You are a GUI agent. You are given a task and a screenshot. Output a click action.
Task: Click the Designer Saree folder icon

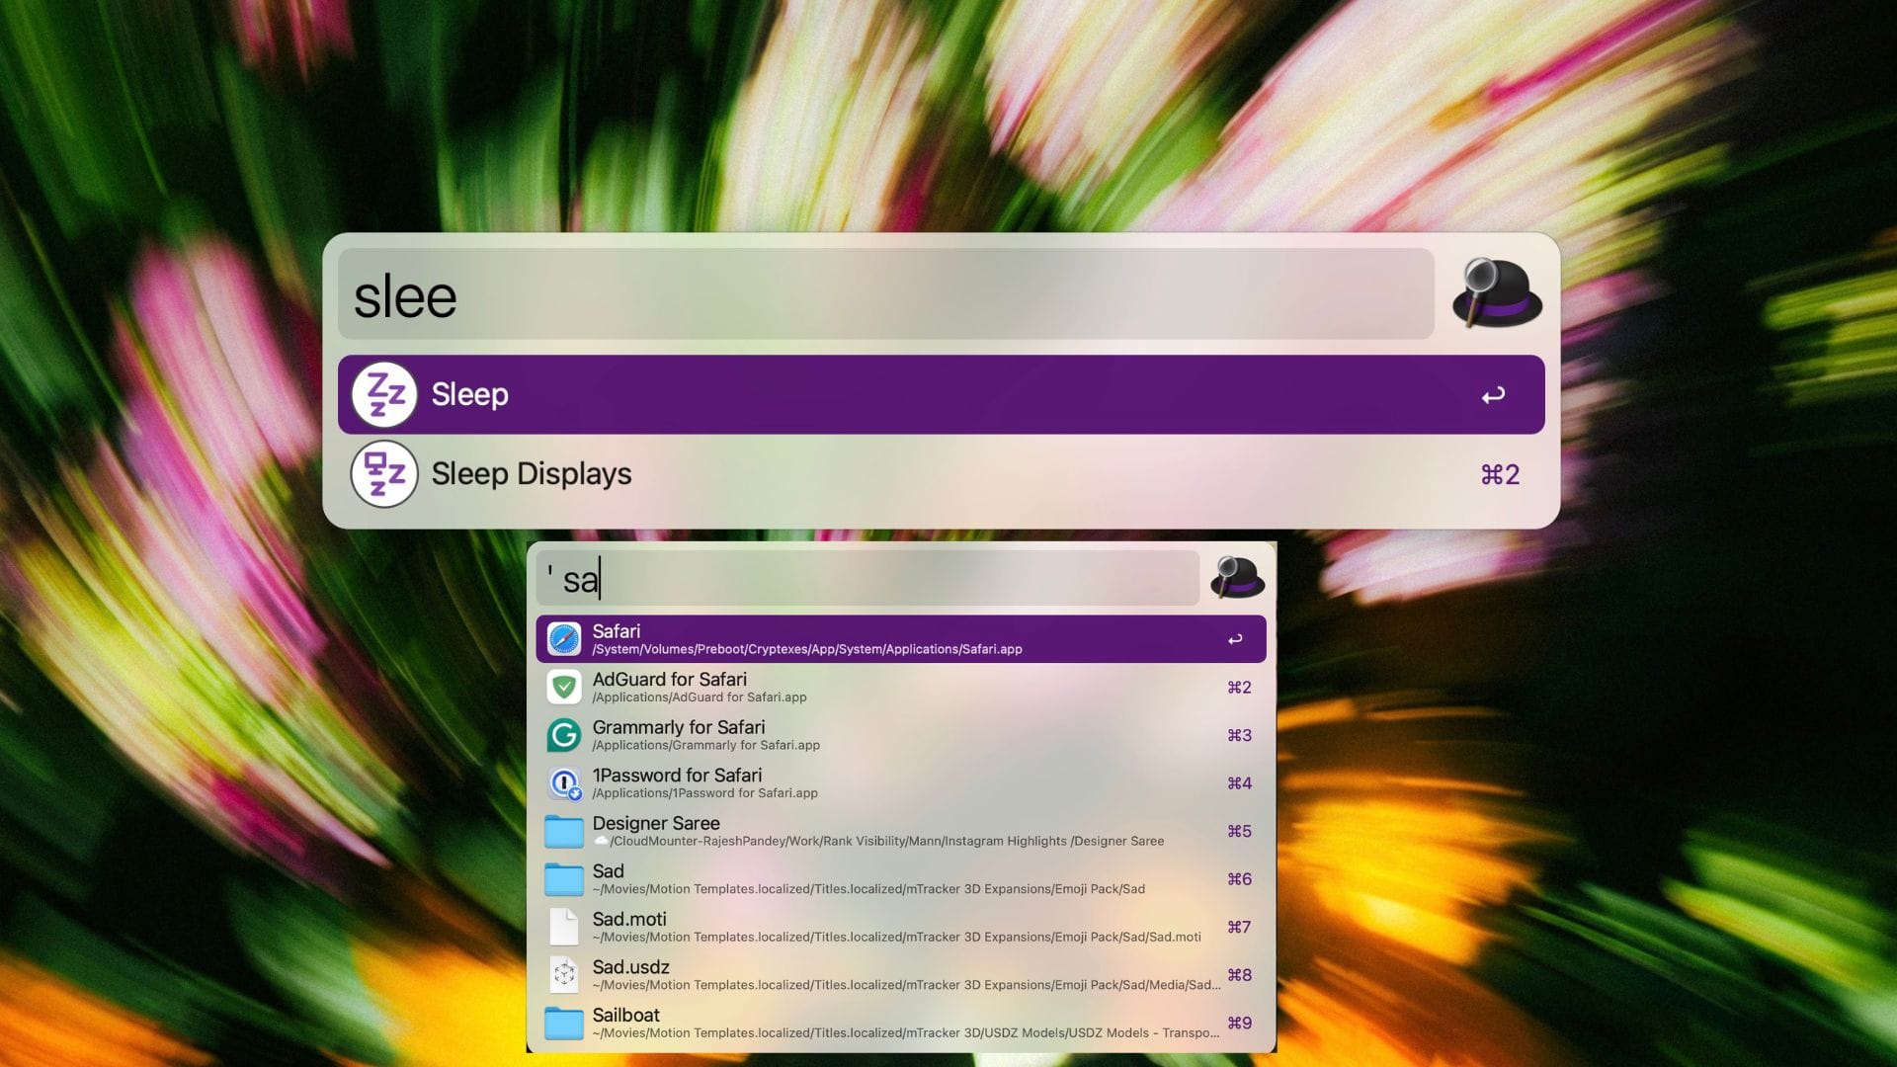click(x=564, y=831)
